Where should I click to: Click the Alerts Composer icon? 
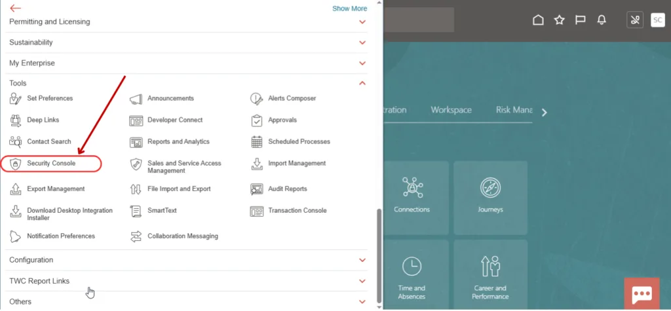click(x=257, y=99)
